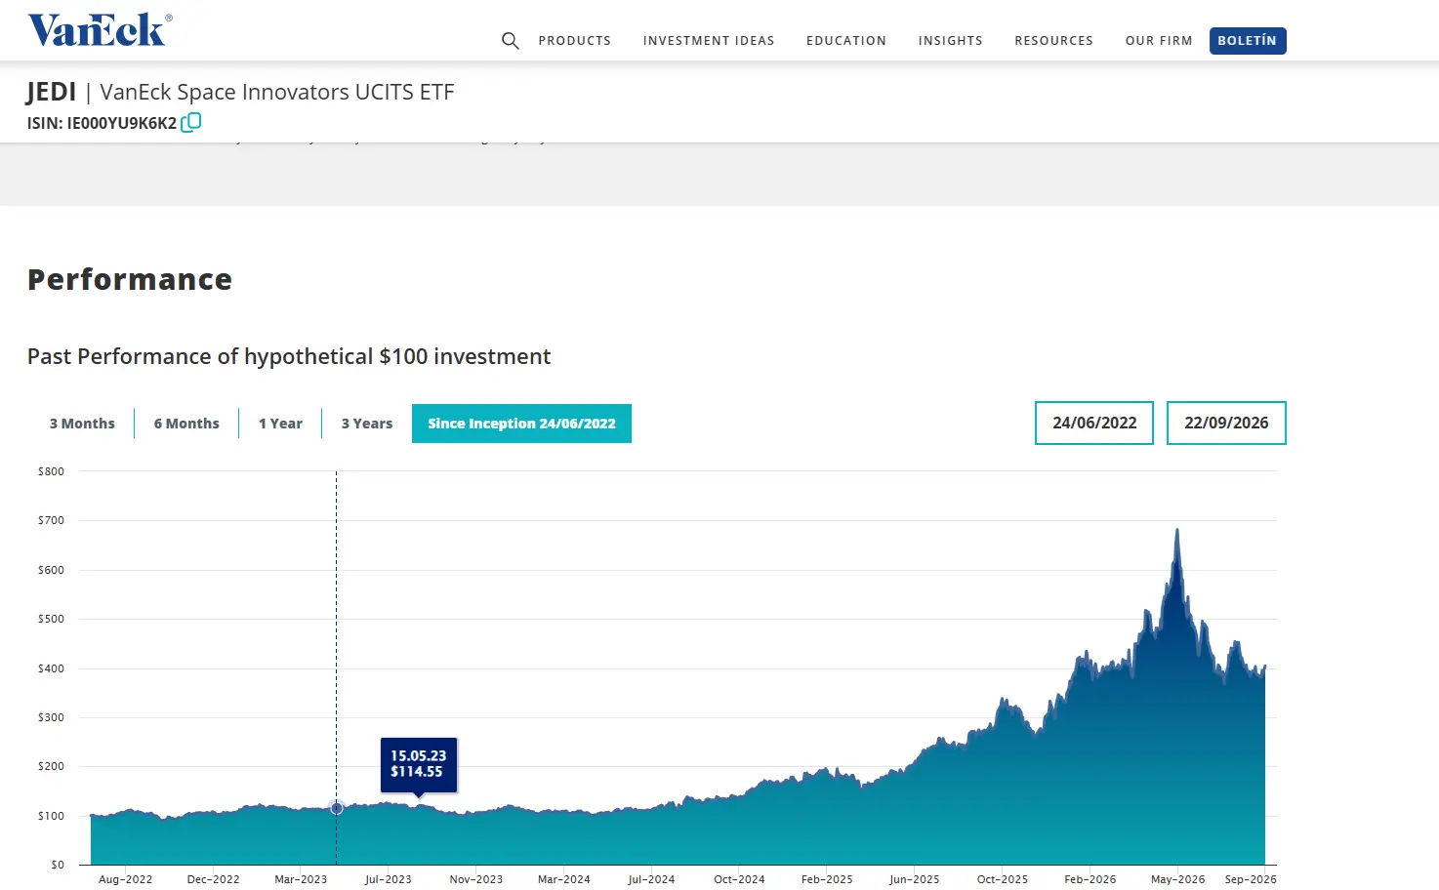The width and height of the screenshot is (1439, 890).
Task: Click the ISIN: IE000YU9K6K2 text
Action: [102, 123]
